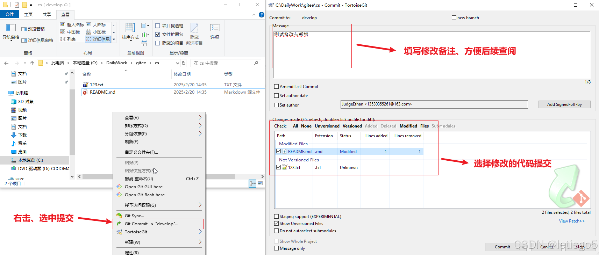The width and height of the screenshot is (599, 255).
Task: Expand the TortoiseGit submenu
Action: click(159, 232)
